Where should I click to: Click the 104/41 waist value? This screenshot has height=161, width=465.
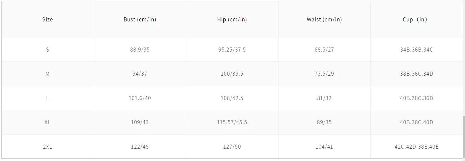point(324,146)
